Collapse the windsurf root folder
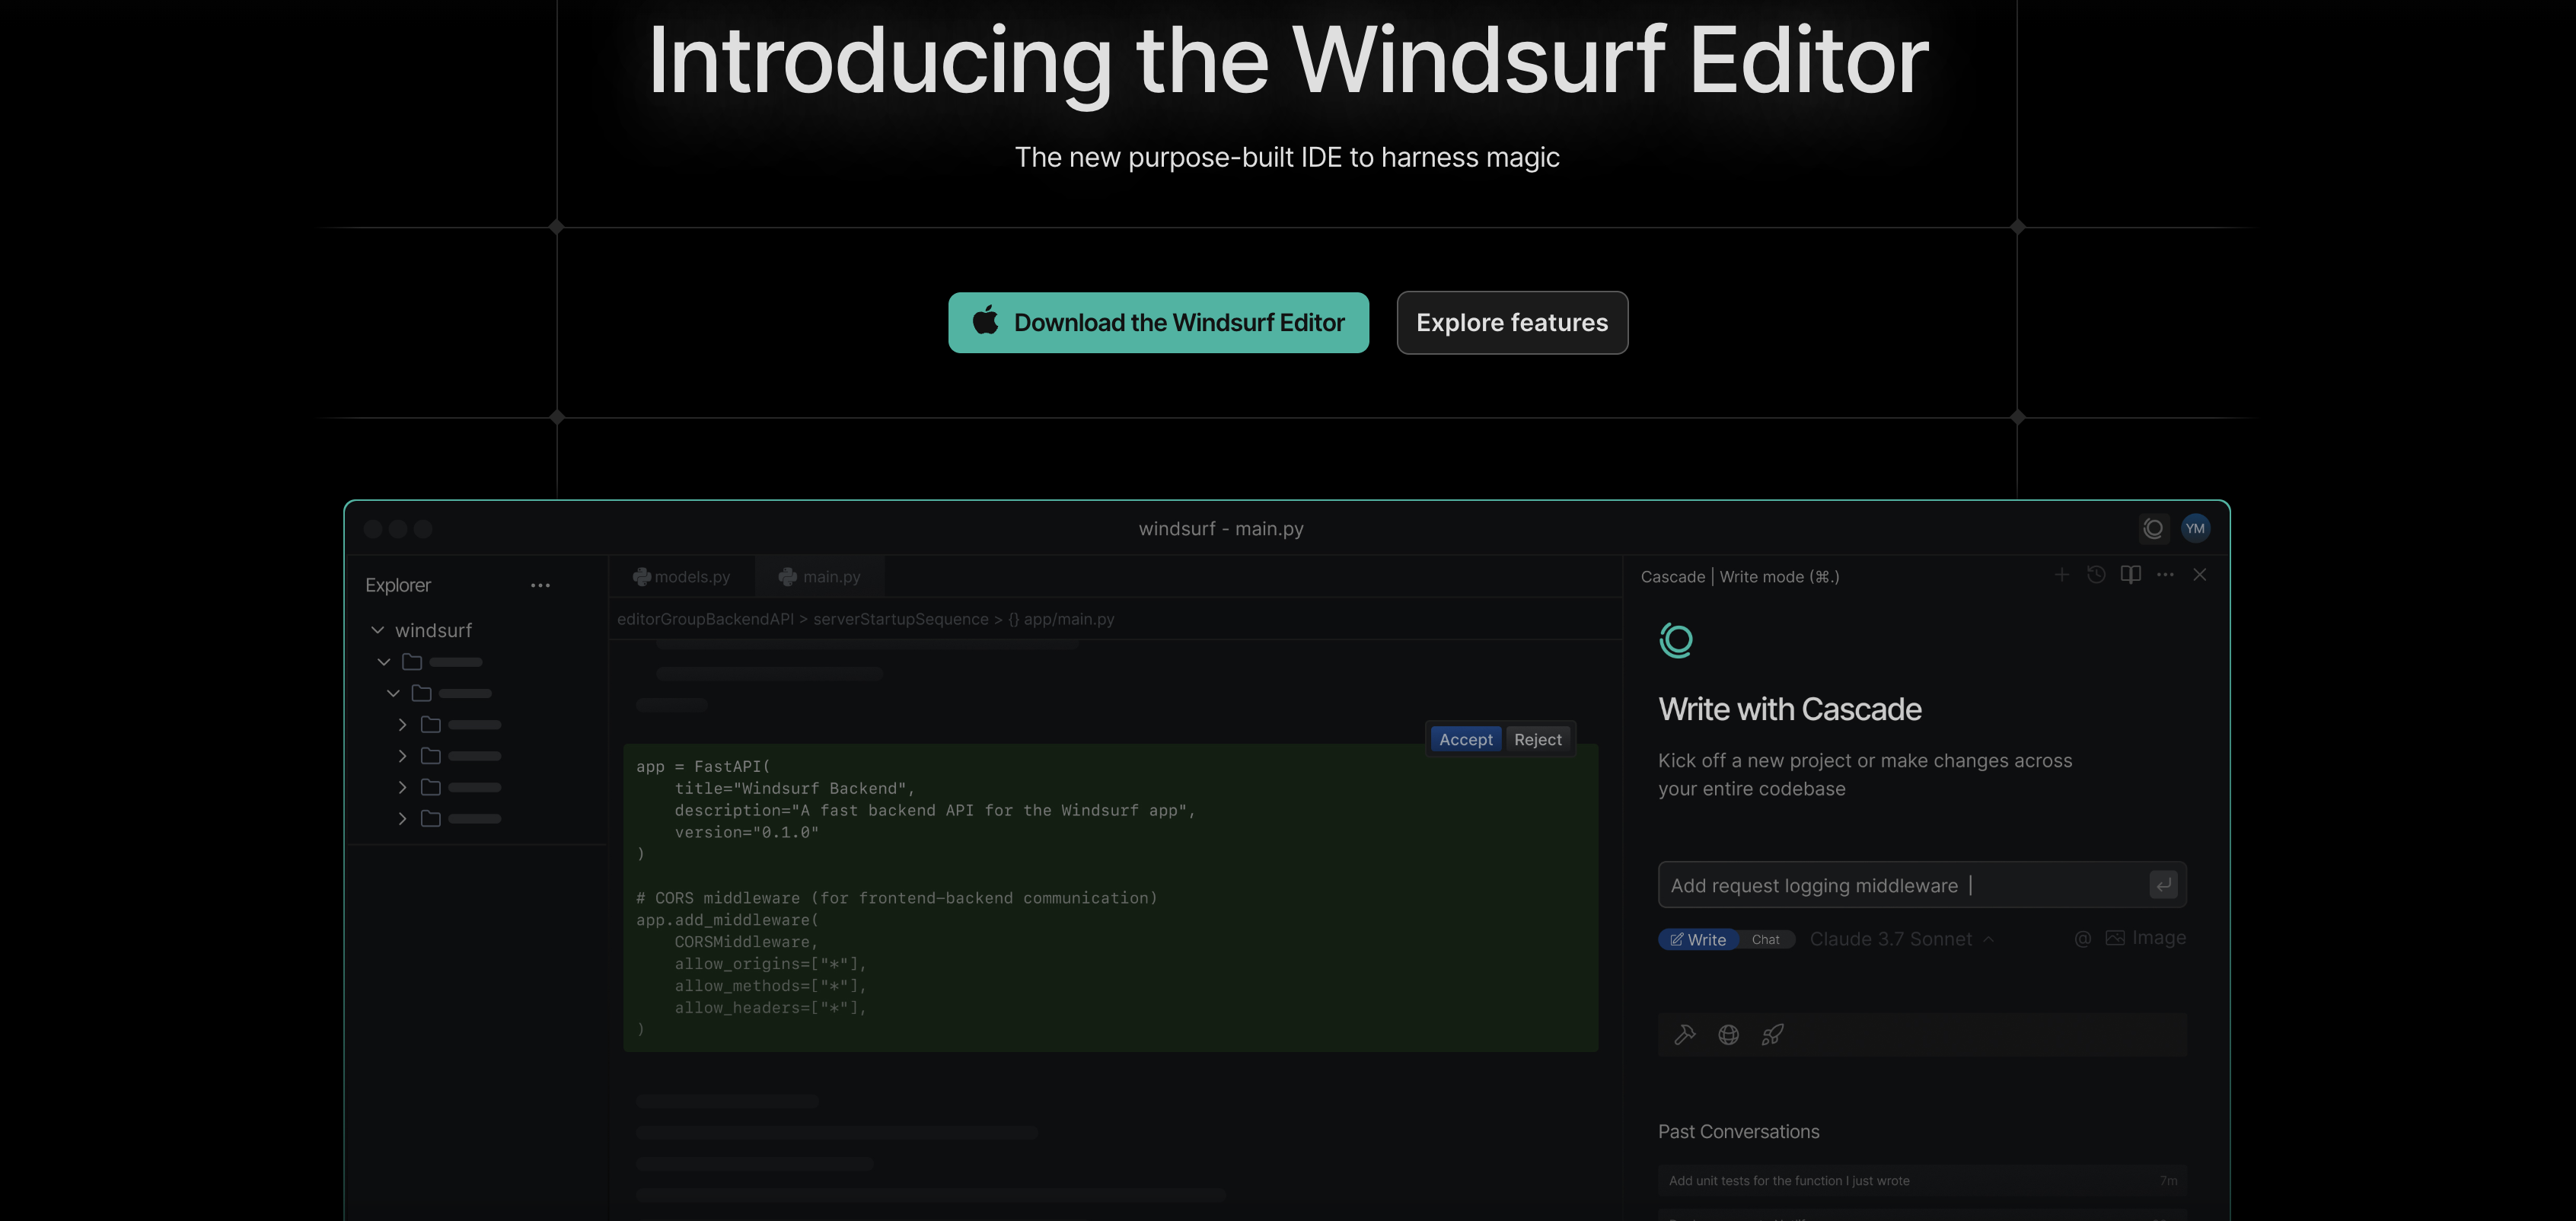 (378, 630)
